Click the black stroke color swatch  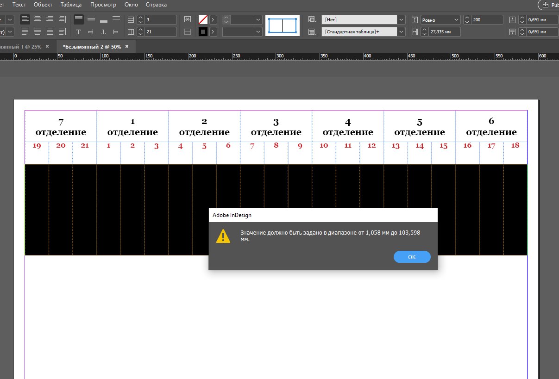click(x=202, y=32)
